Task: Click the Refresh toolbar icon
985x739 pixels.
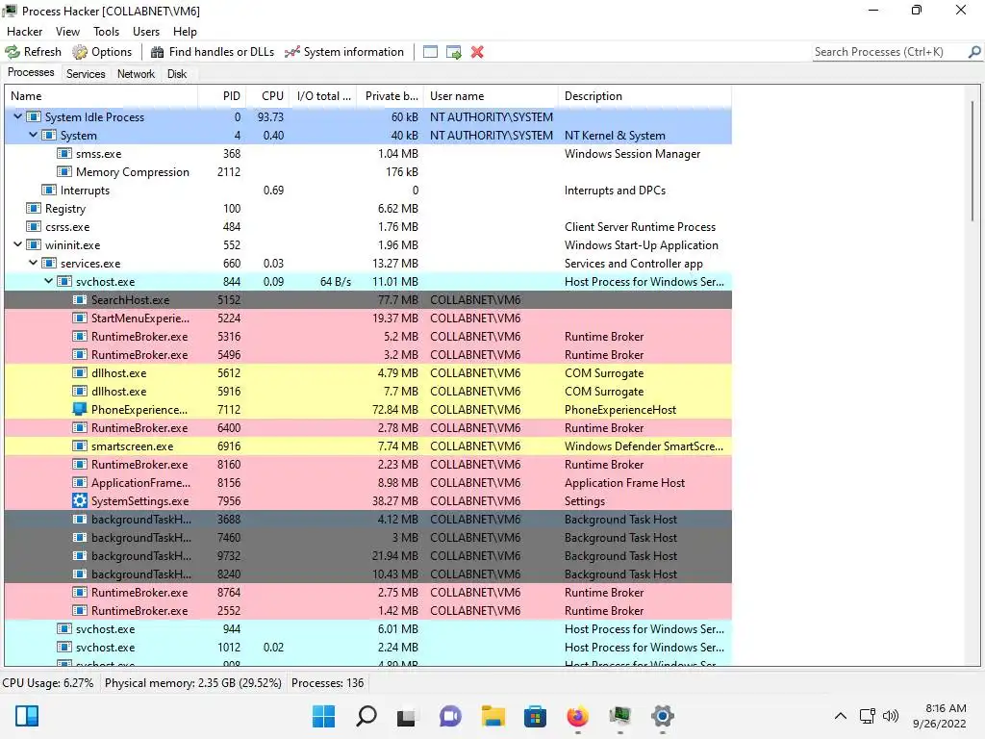Action: click(13, 52)
